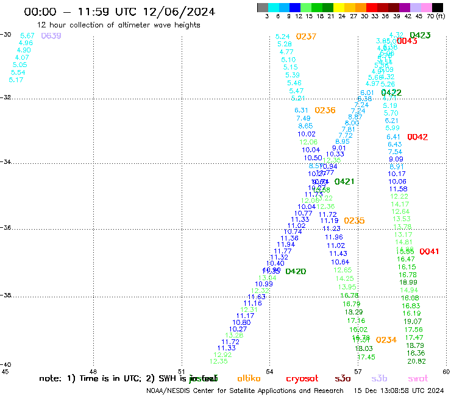Select the wave height value 19.07
The height and width of the screenshot is (396, 451).
click(x=413, y=322)
